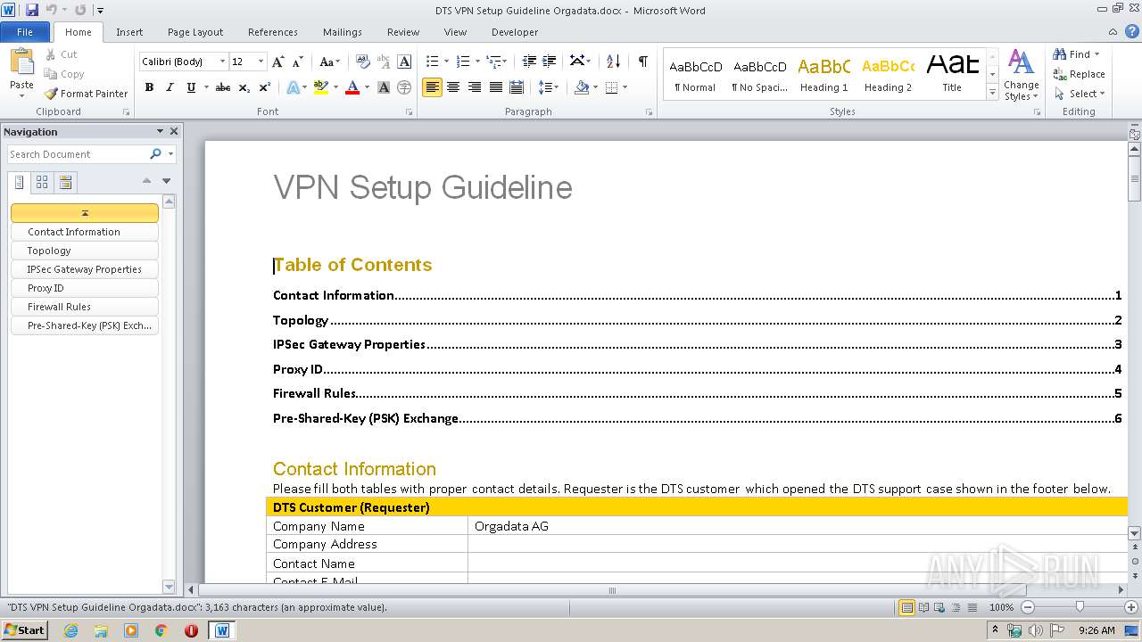The height and width of the screenshot is (642, 1142).
Task: Open the Change Styles menu
Action: pyautogui.click(x=1021, y=76)
